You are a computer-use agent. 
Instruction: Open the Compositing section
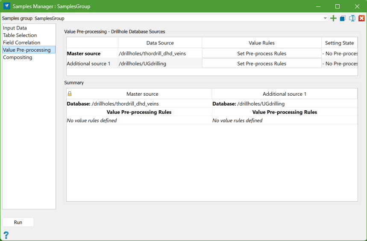18,57
